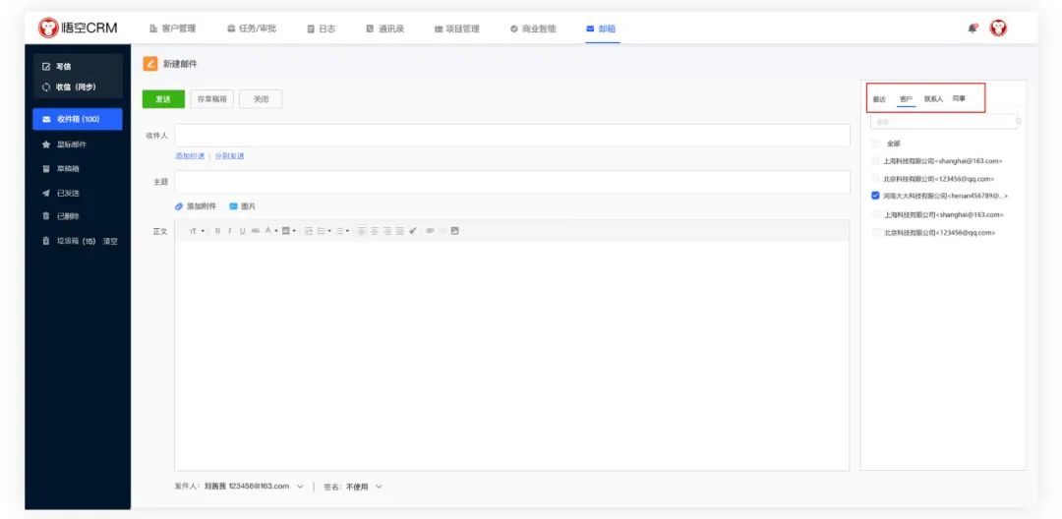Screen dimensions: 1062x519
Task: Toggle italic formatting in the editor
Action: pyautogui.click(x=229, y=231)
